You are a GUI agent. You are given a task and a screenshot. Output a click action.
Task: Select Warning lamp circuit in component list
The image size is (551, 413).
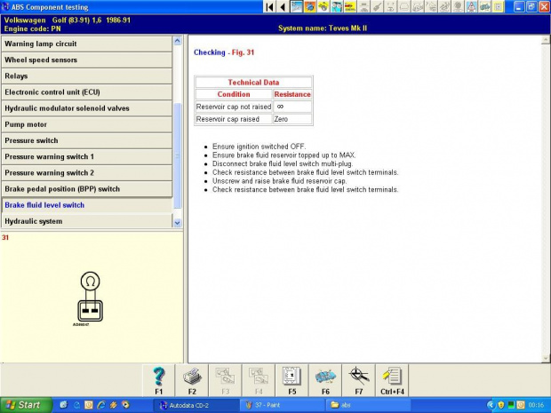coord(87,44)
